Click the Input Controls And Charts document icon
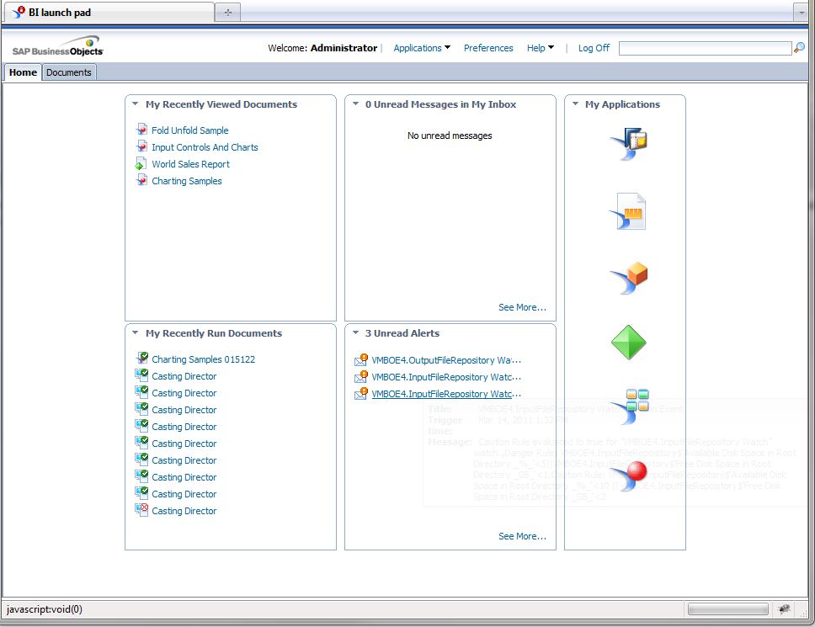Viewport: 815px width, 627px height. (x=141, y=146)
